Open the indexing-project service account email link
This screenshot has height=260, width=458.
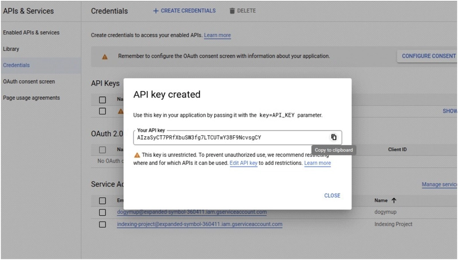pos(199,224)
